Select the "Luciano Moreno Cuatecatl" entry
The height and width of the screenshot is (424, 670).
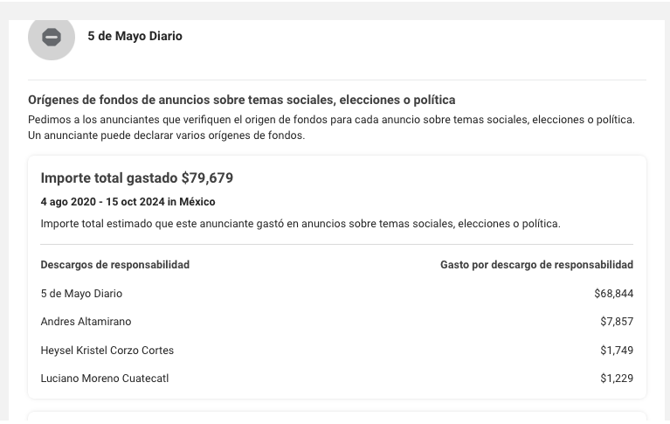tap(104, 379)
